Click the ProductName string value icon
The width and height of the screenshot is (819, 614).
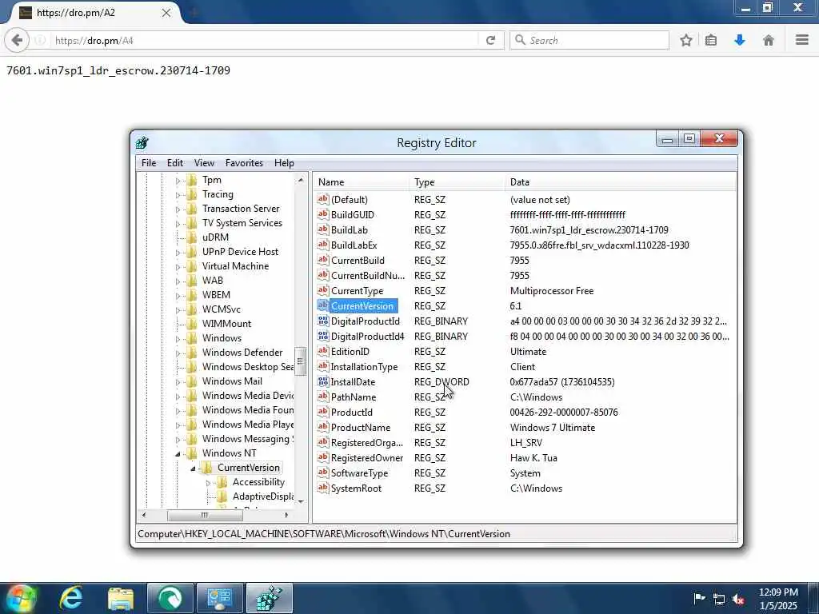tap(323, 427)
